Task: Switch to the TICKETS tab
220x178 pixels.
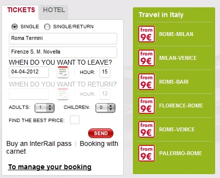Action: (21, 10)
